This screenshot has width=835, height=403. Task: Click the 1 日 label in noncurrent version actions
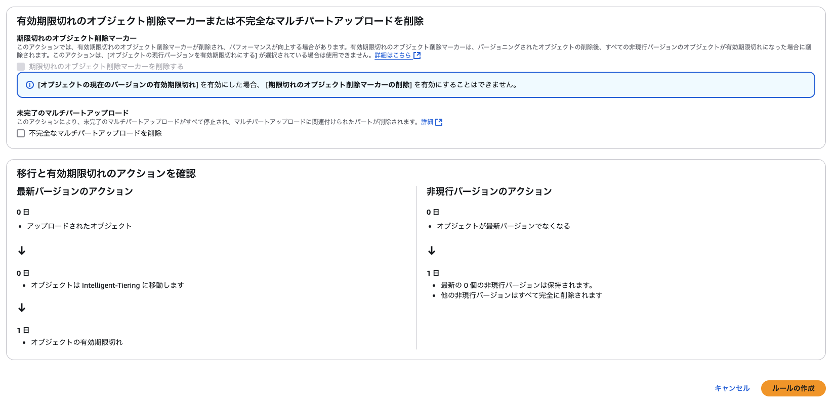pyautogui.click(x=433, y=273)
